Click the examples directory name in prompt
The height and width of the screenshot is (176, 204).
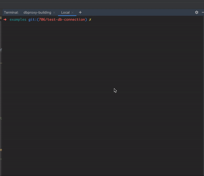pos(18,20)
